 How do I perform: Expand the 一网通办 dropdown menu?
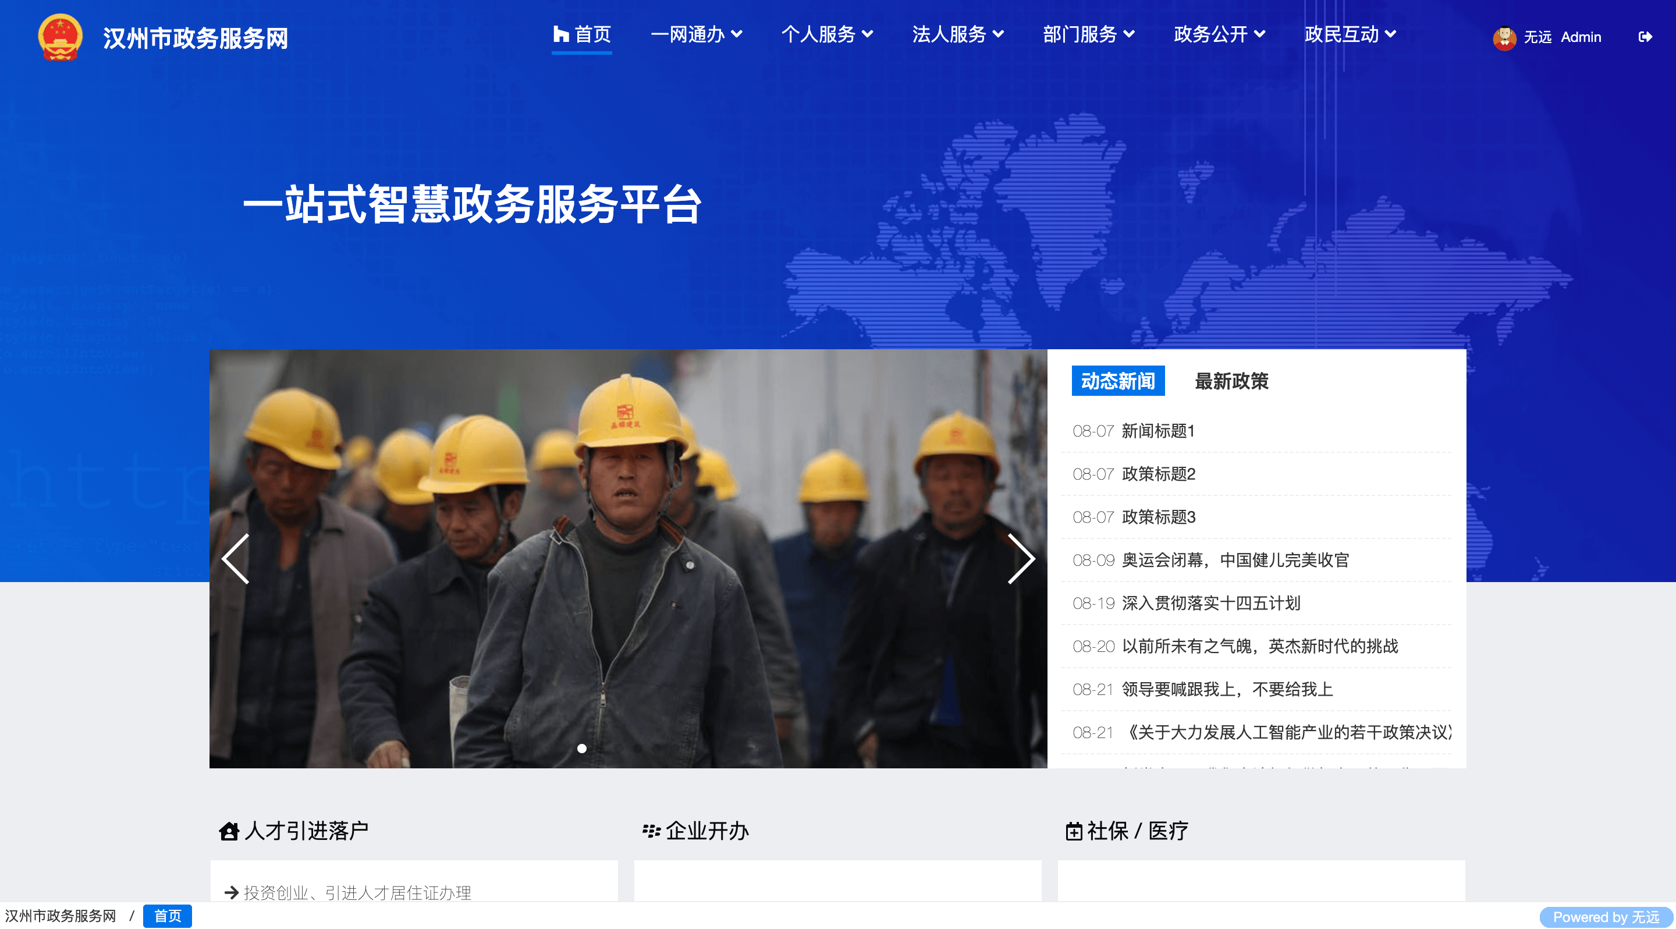pos(696,34)
